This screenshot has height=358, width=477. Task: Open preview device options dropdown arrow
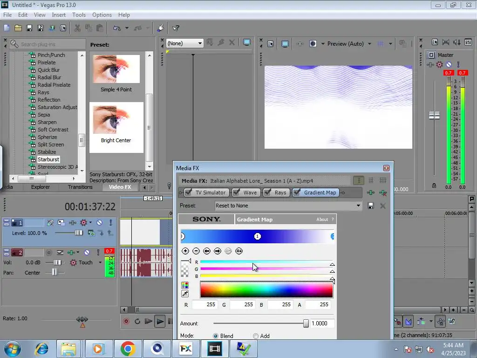point(323,44)
